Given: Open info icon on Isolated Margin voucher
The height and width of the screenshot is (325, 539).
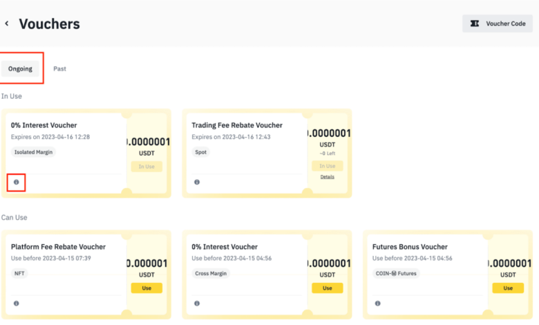Looking at the screenshot, I should (16, 182).
